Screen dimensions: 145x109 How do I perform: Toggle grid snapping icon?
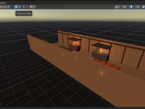24,7
